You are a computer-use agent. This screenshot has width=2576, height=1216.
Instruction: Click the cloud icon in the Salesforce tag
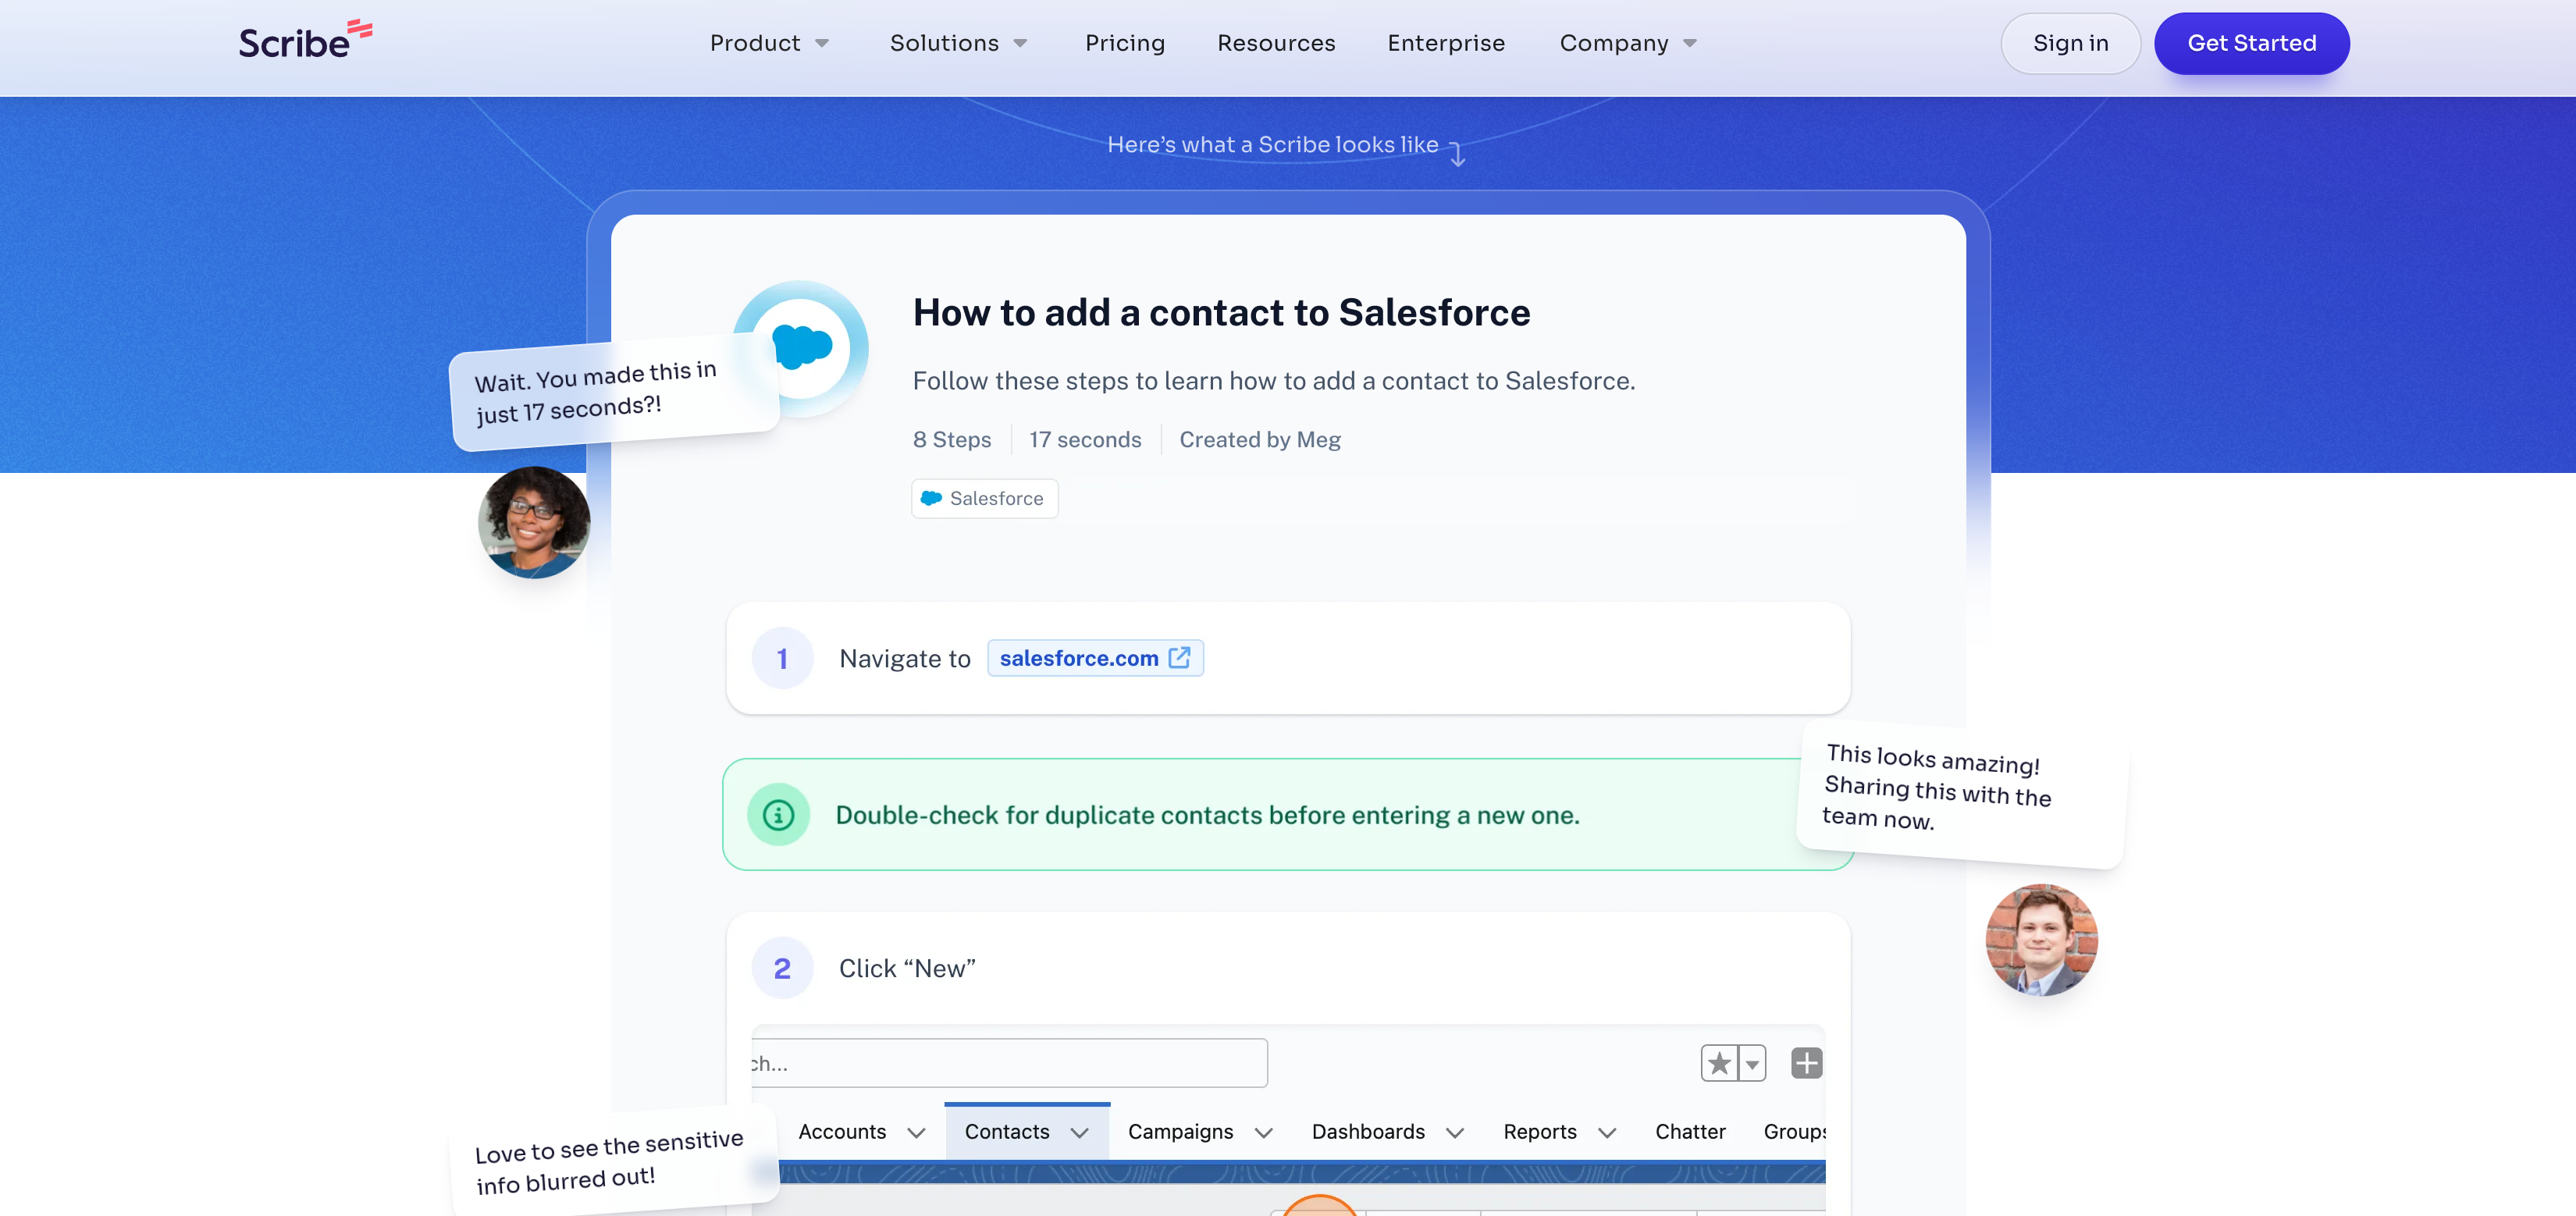pos(931,498)
